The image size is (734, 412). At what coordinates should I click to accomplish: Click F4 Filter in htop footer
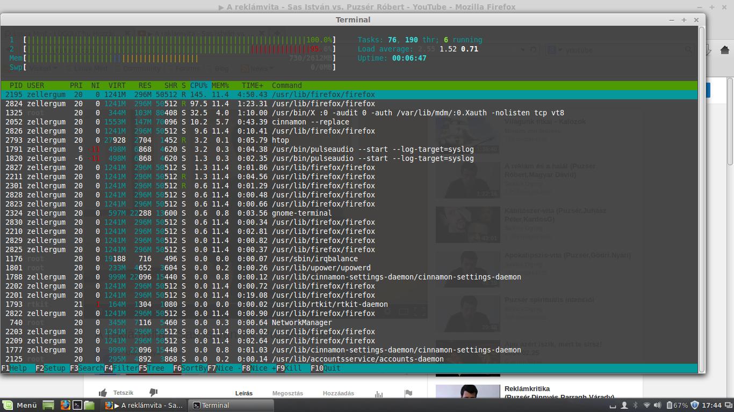click(121, 368)
